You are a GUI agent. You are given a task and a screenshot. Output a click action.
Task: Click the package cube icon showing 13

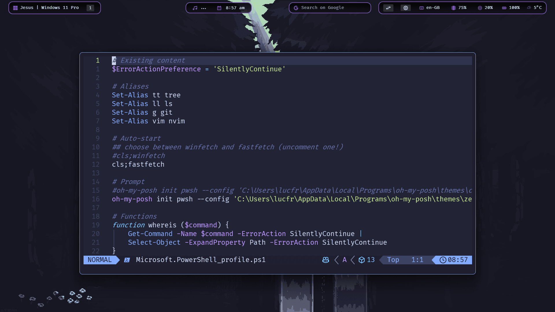362,260
